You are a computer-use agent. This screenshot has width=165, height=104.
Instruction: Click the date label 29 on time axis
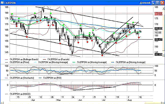coord(29,97)
